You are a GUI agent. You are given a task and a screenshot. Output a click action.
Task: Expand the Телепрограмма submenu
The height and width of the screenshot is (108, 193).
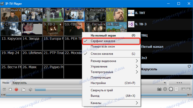coord(111,72)
